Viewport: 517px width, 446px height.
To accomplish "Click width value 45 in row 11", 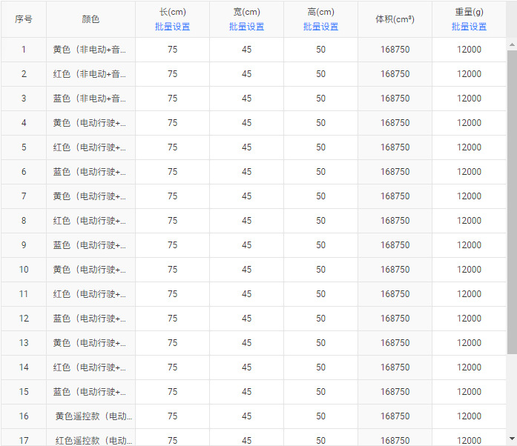I will pos(246,294).
